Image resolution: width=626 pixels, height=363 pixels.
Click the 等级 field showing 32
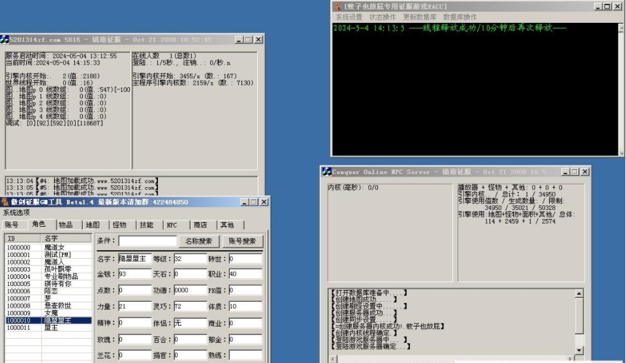(x=190, y=259)
